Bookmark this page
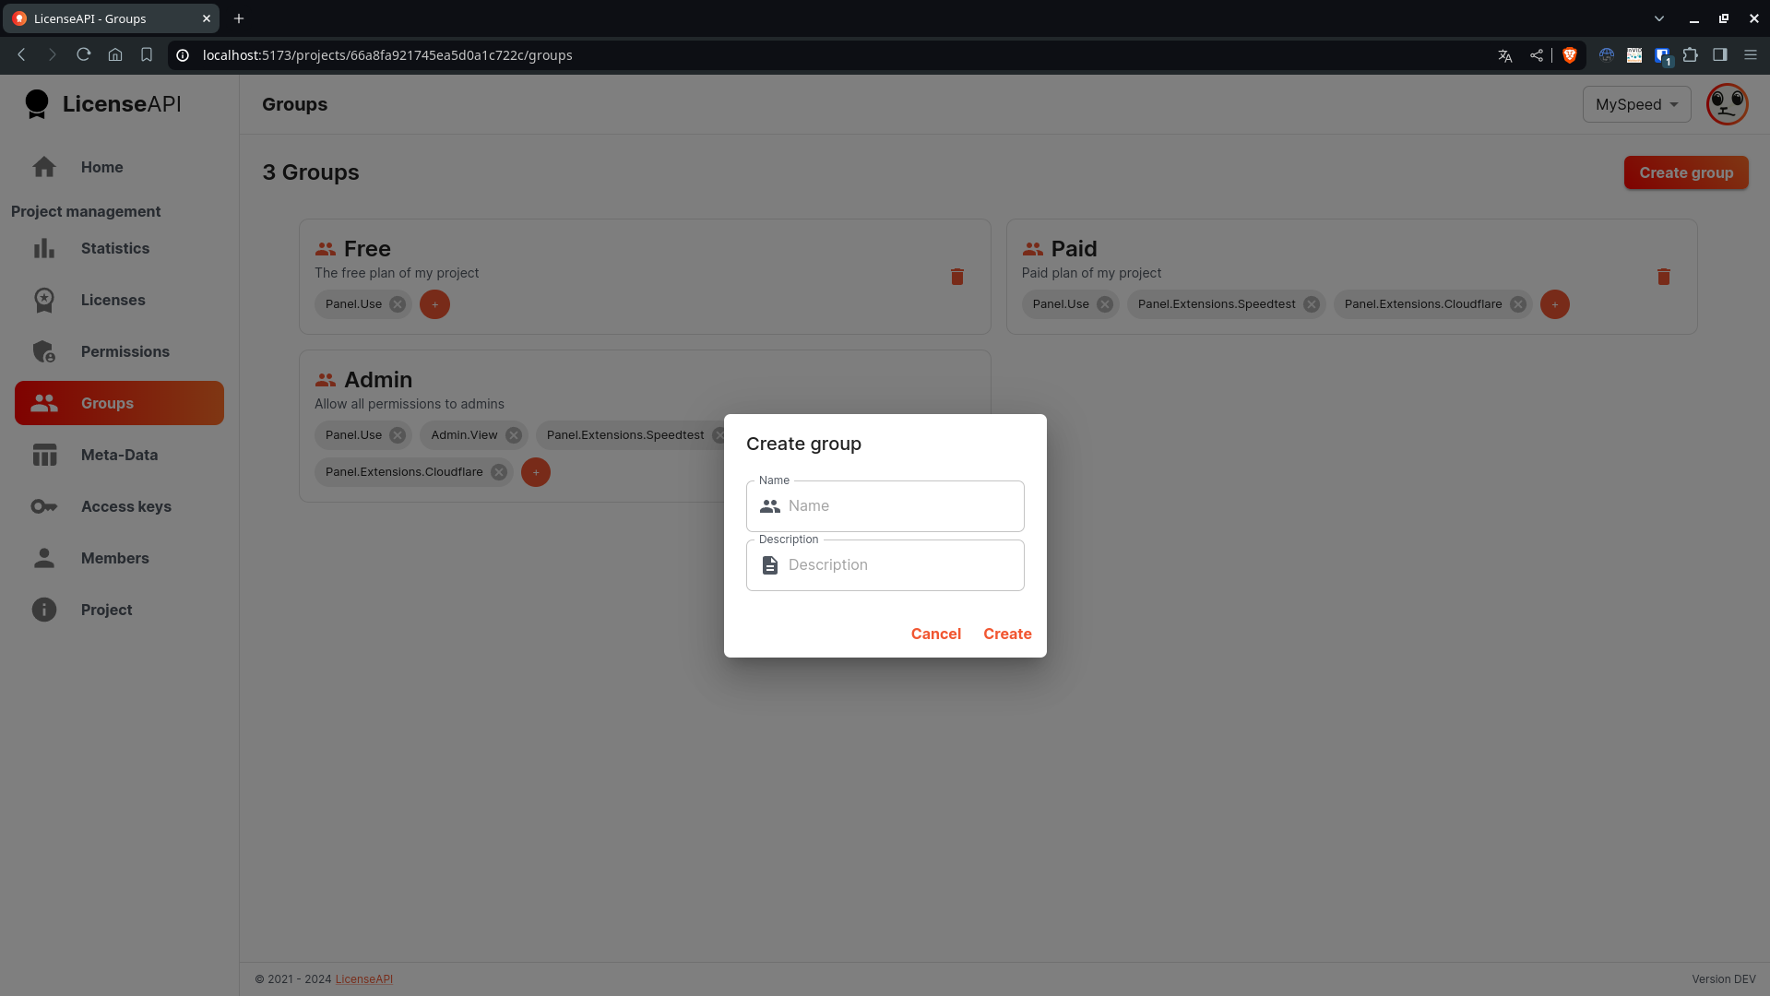1770x996 pixels. [x=147, y=55]
